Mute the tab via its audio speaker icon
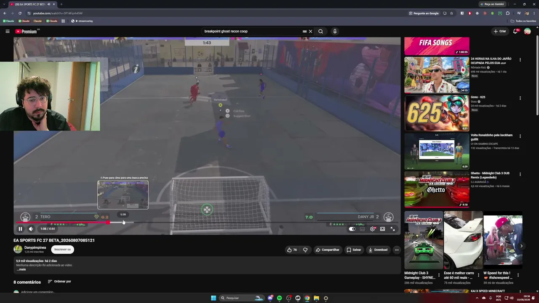 pyautogui.click(x=49, y=4)
